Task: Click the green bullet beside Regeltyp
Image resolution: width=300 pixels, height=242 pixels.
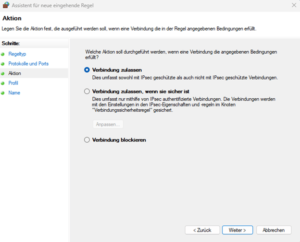Action: (3, 54)
